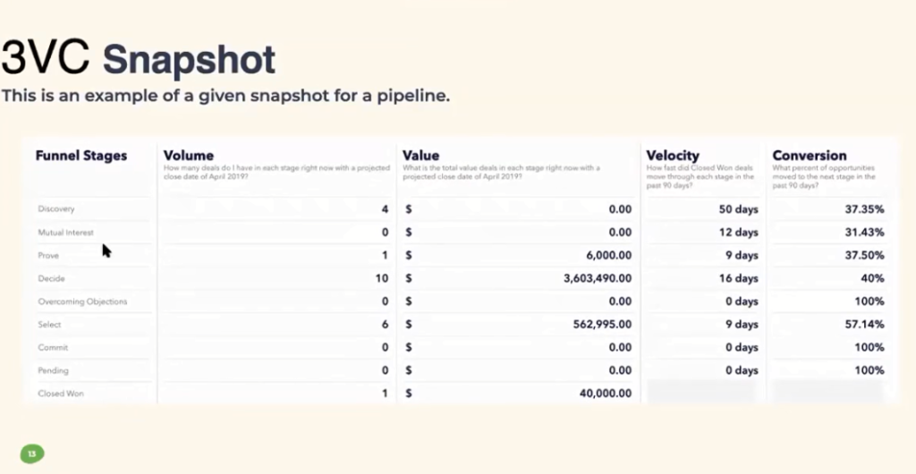The width and height of the screenshot is (916, 474).
Task: Click the Velocity column header
Action: tap(673, 156)
